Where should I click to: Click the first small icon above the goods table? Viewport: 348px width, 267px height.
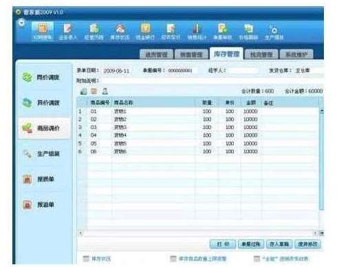[83, 91]
